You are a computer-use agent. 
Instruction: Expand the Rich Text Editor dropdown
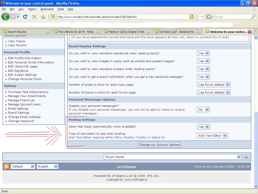[212, 136]
